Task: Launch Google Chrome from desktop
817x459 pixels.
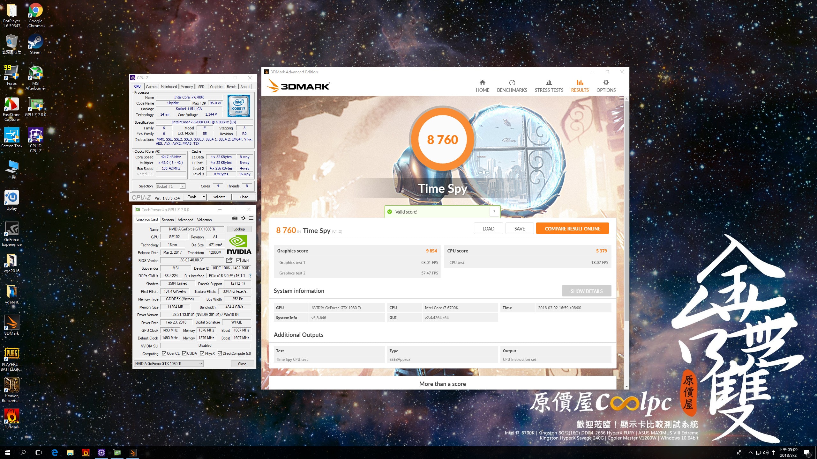Action: click(x=35, y=15)
